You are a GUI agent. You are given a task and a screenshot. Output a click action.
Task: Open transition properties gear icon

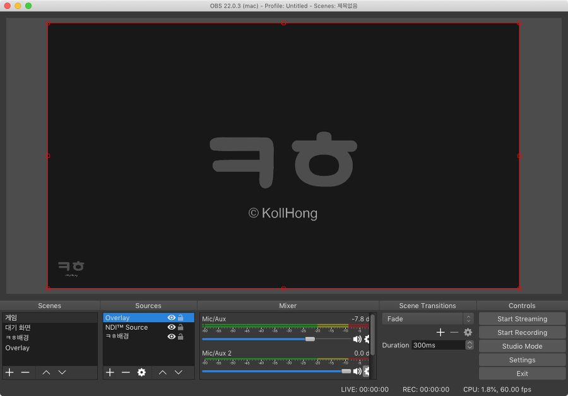(468, 332)
